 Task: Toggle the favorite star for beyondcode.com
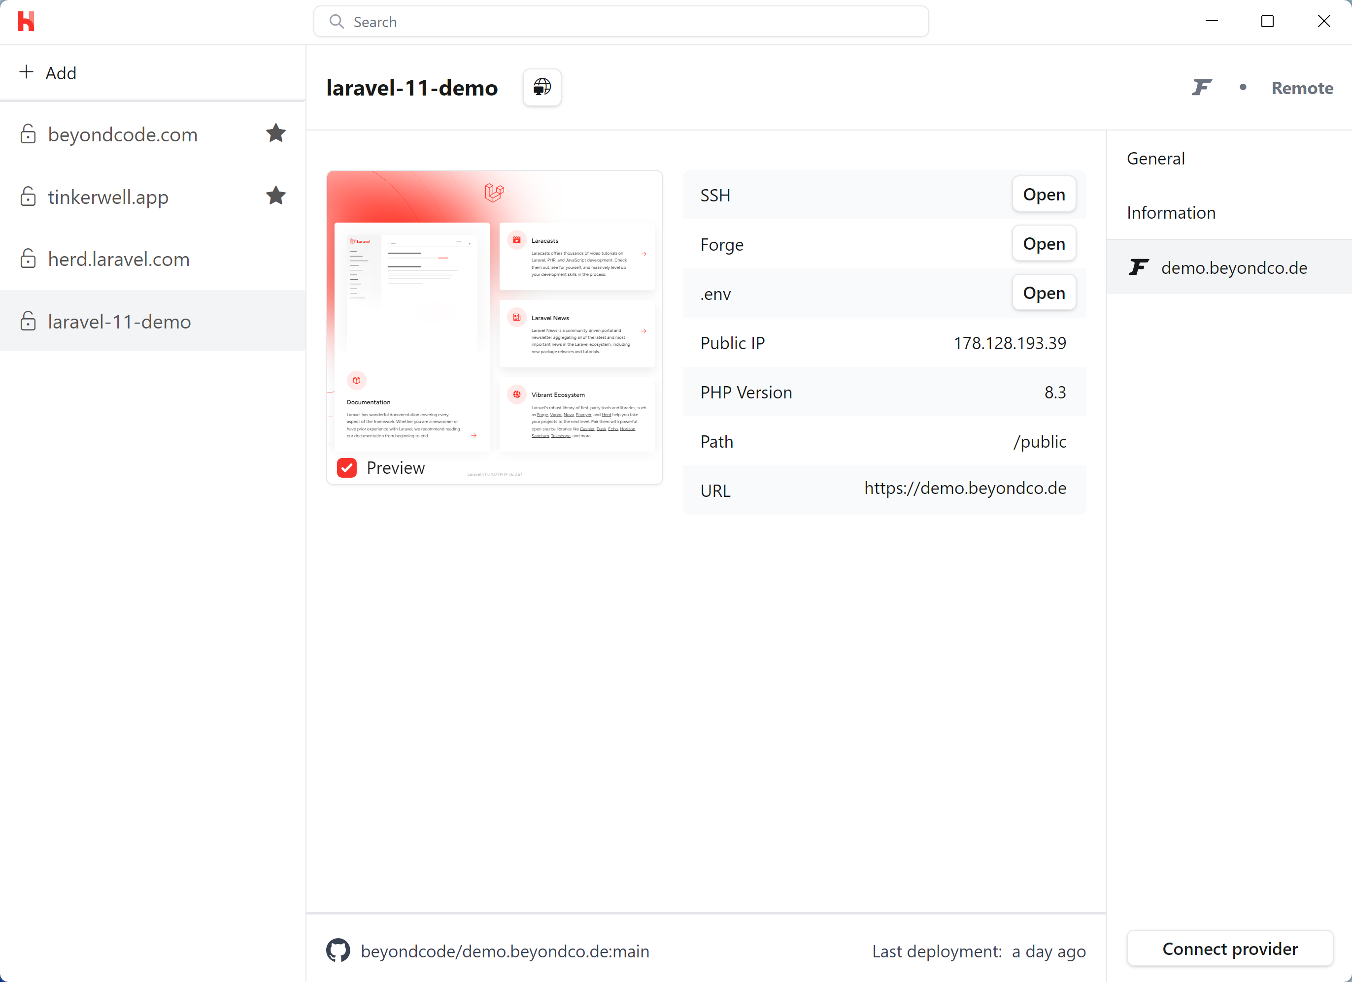tap(276, 133)
